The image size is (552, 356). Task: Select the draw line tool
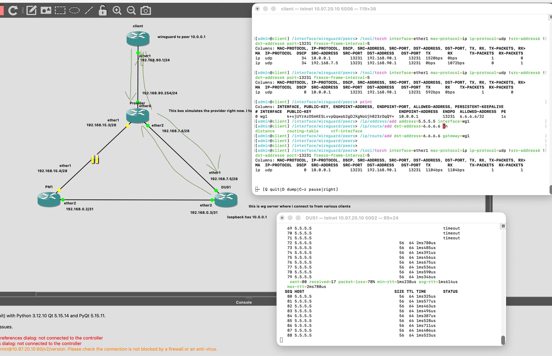pos(89,11)
